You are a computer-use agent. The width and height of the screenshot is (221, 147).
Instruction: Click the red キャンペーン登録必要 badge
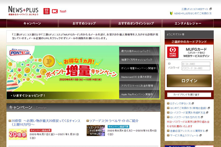(40, 130)
